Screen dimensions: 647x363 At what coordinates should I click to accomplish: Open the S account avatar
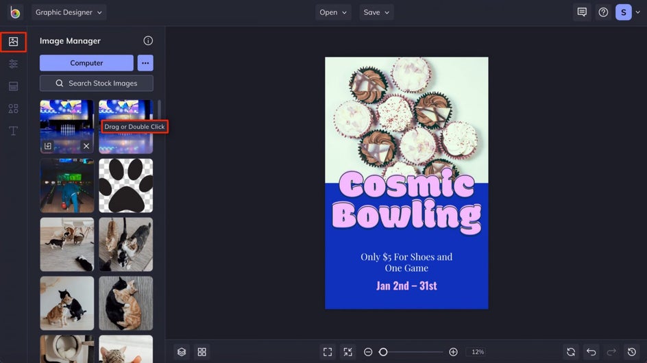click(x=624, y=12)
